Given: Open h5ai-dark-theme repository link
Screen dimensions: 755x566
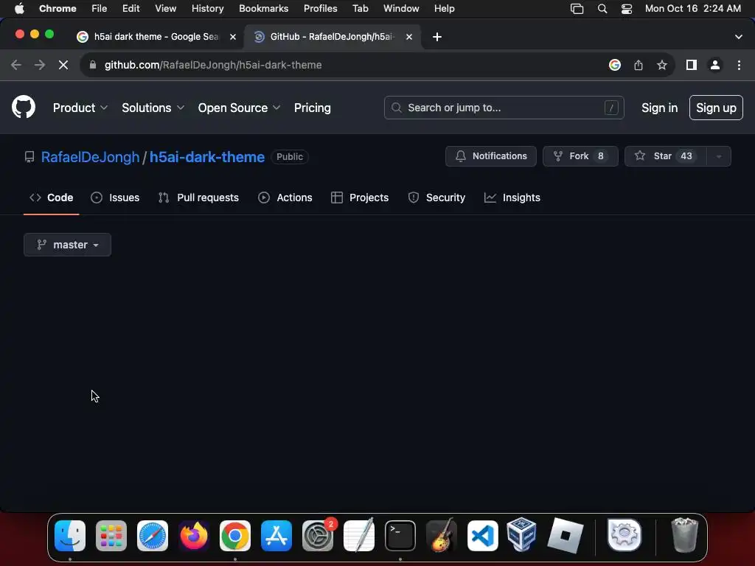Looking at the screenshot, I should [207, 157].
